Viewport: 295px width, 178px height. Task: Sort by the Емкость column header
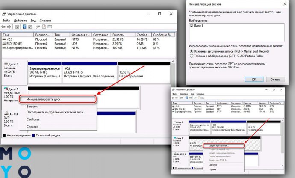point(118,34)
